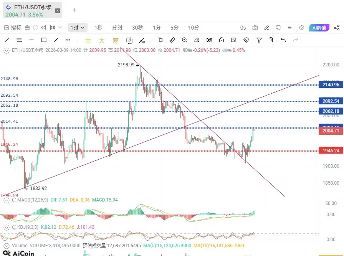
Task: Click the 2092.54 price level tag
Action: point(331,101)
